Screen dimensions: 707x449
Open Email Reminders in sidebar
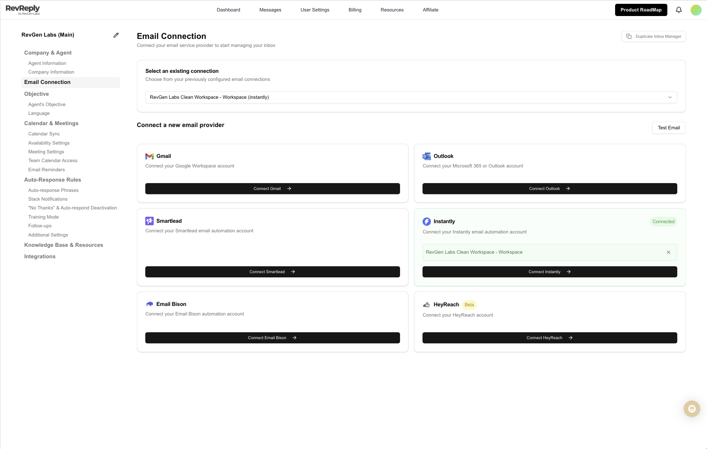pos(47,170)
